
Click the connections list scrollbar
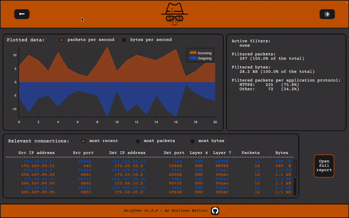[x=295, y=169]
